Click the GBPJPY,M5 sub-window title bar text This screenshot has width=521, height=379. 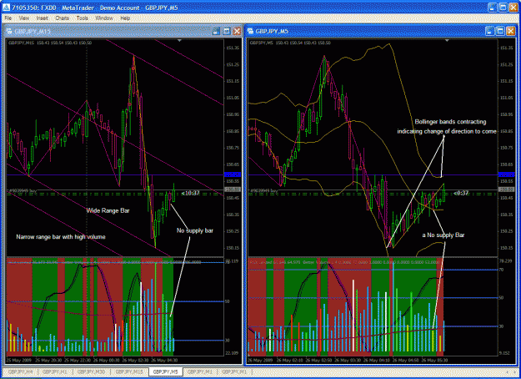point(272,31)
